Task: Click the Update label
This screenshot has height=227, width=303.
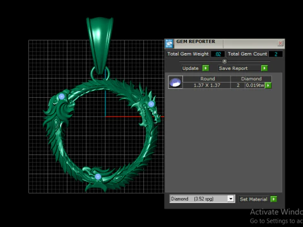Action: click(191, 68)
